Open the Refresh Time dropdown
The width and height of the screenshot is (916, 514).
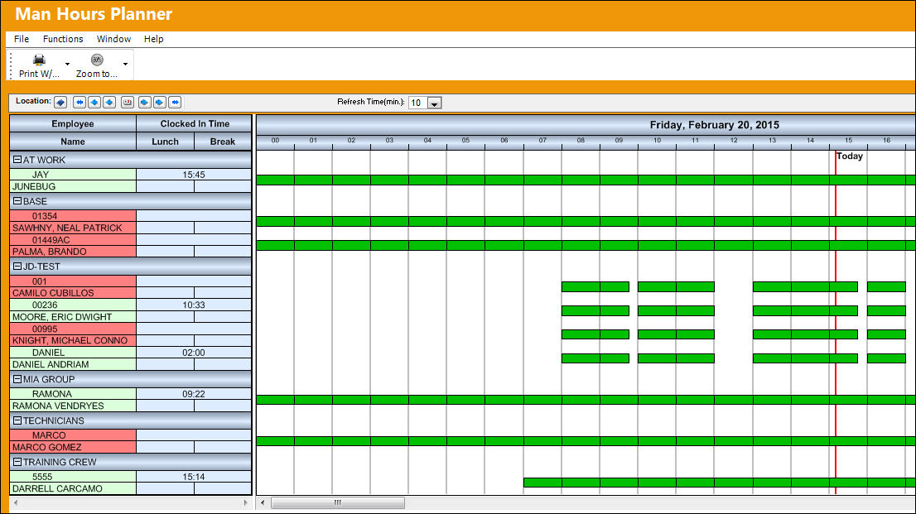coord(434,103)
